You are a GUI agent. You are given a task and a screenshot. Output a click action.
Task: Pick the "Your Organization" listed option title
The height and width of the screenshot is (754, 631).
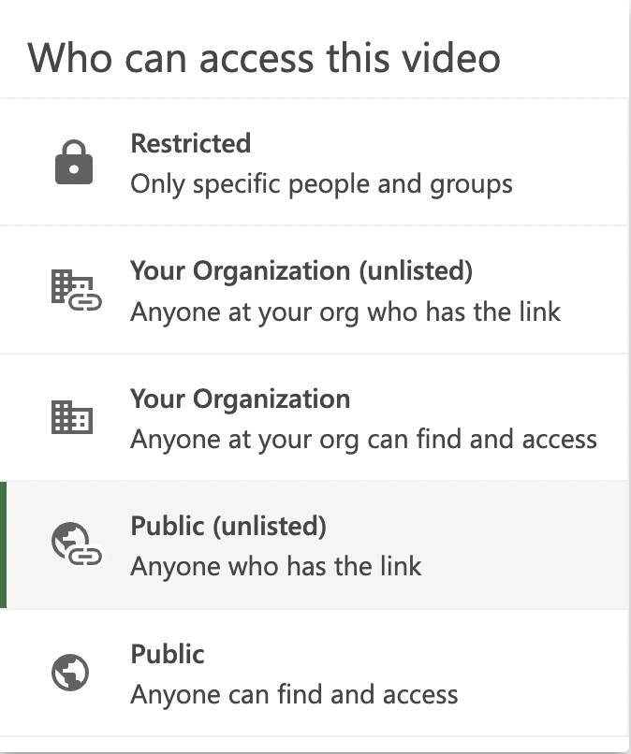241,399
